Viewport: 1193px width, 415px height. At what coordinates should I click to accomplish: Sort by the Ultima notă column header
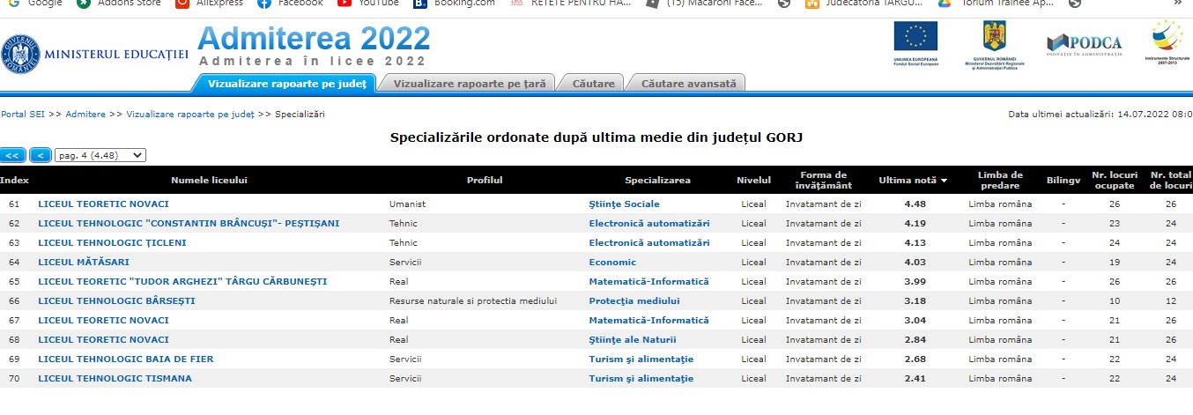click(913, 180)
